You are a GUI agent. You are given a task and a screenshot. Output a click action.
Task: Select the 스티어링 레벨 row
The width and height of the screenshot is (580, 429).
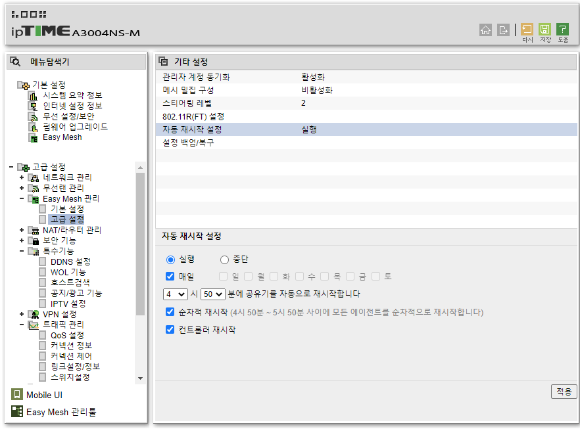click(366, 103)
